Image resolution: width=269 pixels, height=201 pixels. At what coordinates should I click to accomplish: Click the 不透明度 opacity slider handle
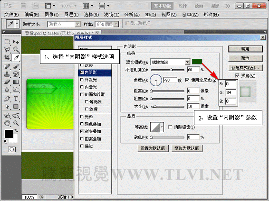pos(171,70)
